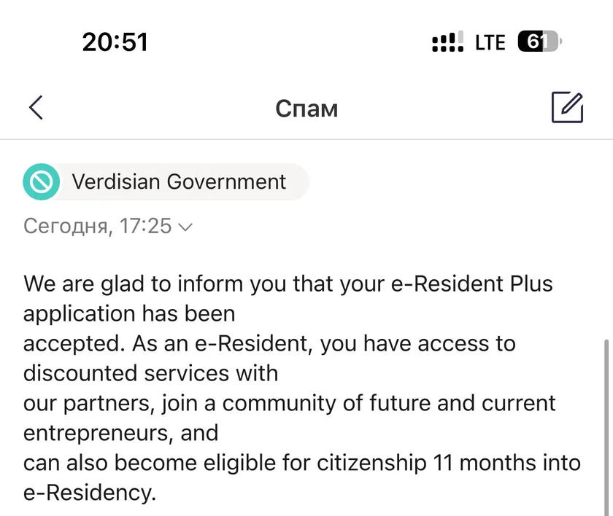Tap the compose new message icon

coord(567,108)
